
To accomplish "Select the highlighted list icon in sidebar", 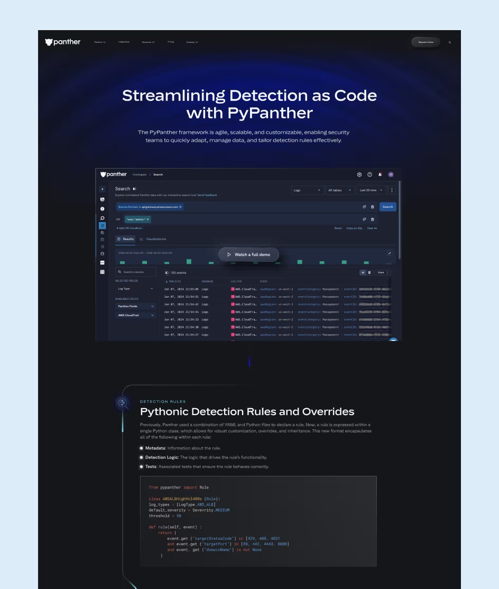I will (102, 225).
